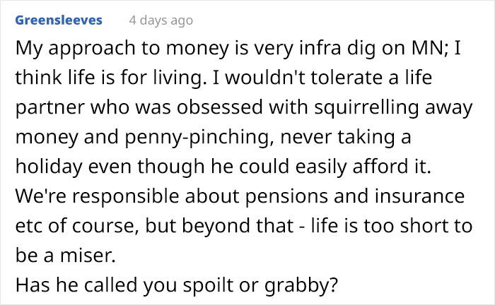
Task: Click the word 'miser' in the comment
Action: pos(88,255)
